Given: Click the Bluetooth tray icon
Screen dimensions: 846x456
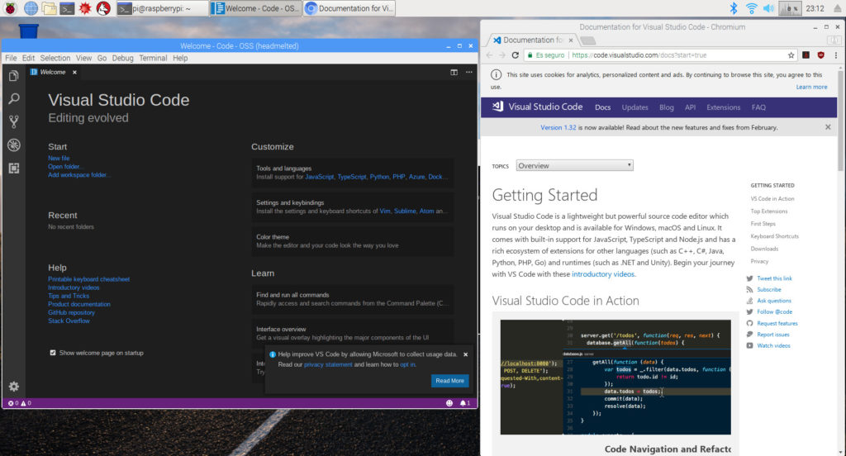Looking at the screenshot, I should [x=734, y=8].
